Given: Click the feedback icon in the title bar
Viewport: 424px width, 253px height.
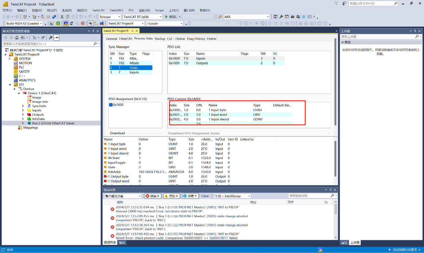Looking at the screenshot, I should (x=344, y=3).
